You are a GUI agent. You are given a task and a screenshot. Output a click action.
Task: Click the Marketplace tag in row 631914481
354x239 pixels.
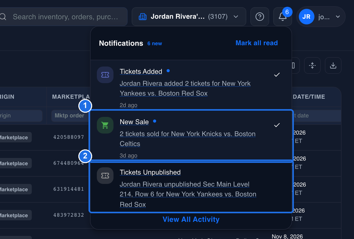[16, 189]
